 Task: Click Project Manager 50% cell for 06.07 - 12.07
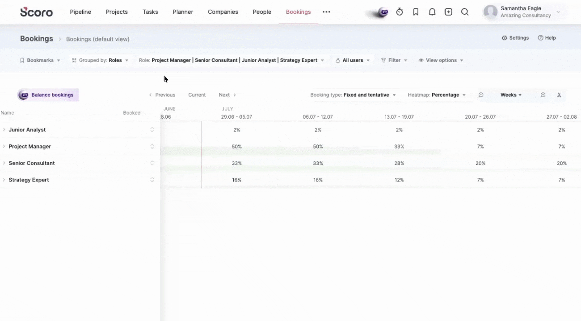pyautogui.click(x=318, y=146)
